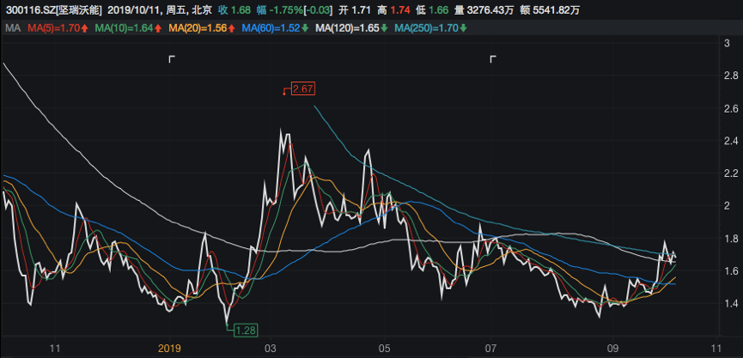Image resolution: width=743 pixels, height=358 pixels.
Task: Click the up arrow next to MA(10)=1.64
Action: (157, 28)
